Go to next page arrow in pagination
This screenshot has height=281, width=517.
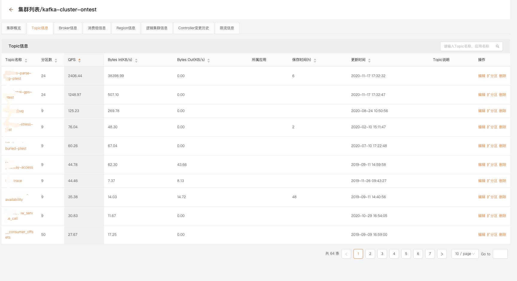[442, 254]
